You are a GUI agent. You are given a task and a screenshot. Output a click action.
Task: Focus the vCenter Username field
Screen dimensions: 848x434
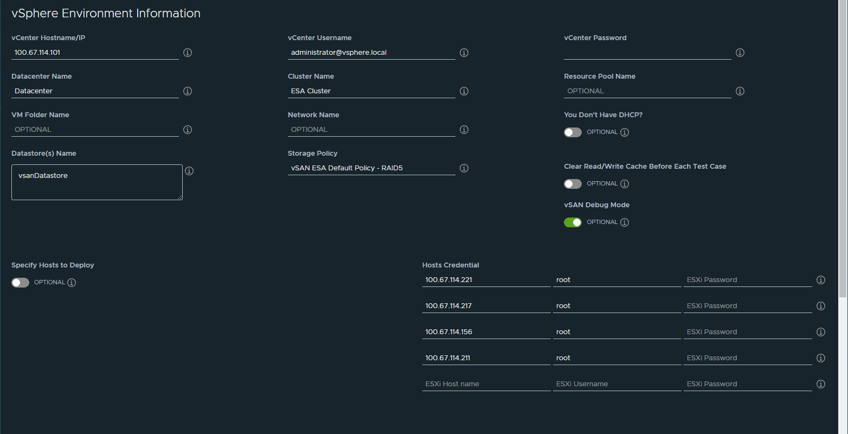[x=371, y=53]
